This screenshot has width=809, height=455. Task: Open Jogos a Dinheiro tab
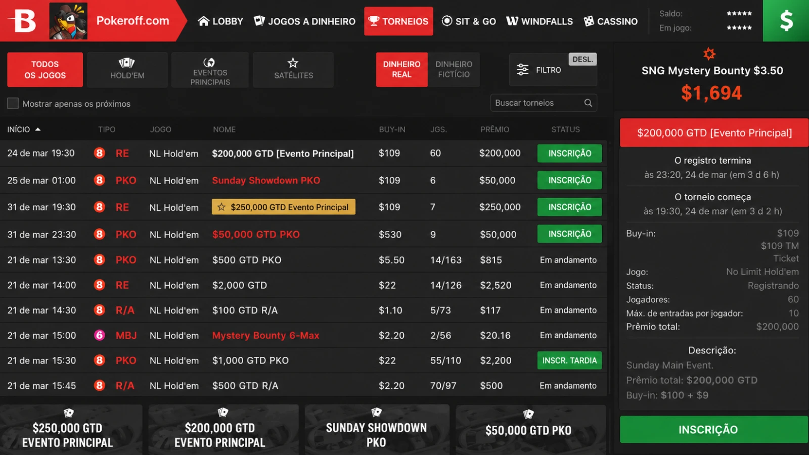(304, 21)
